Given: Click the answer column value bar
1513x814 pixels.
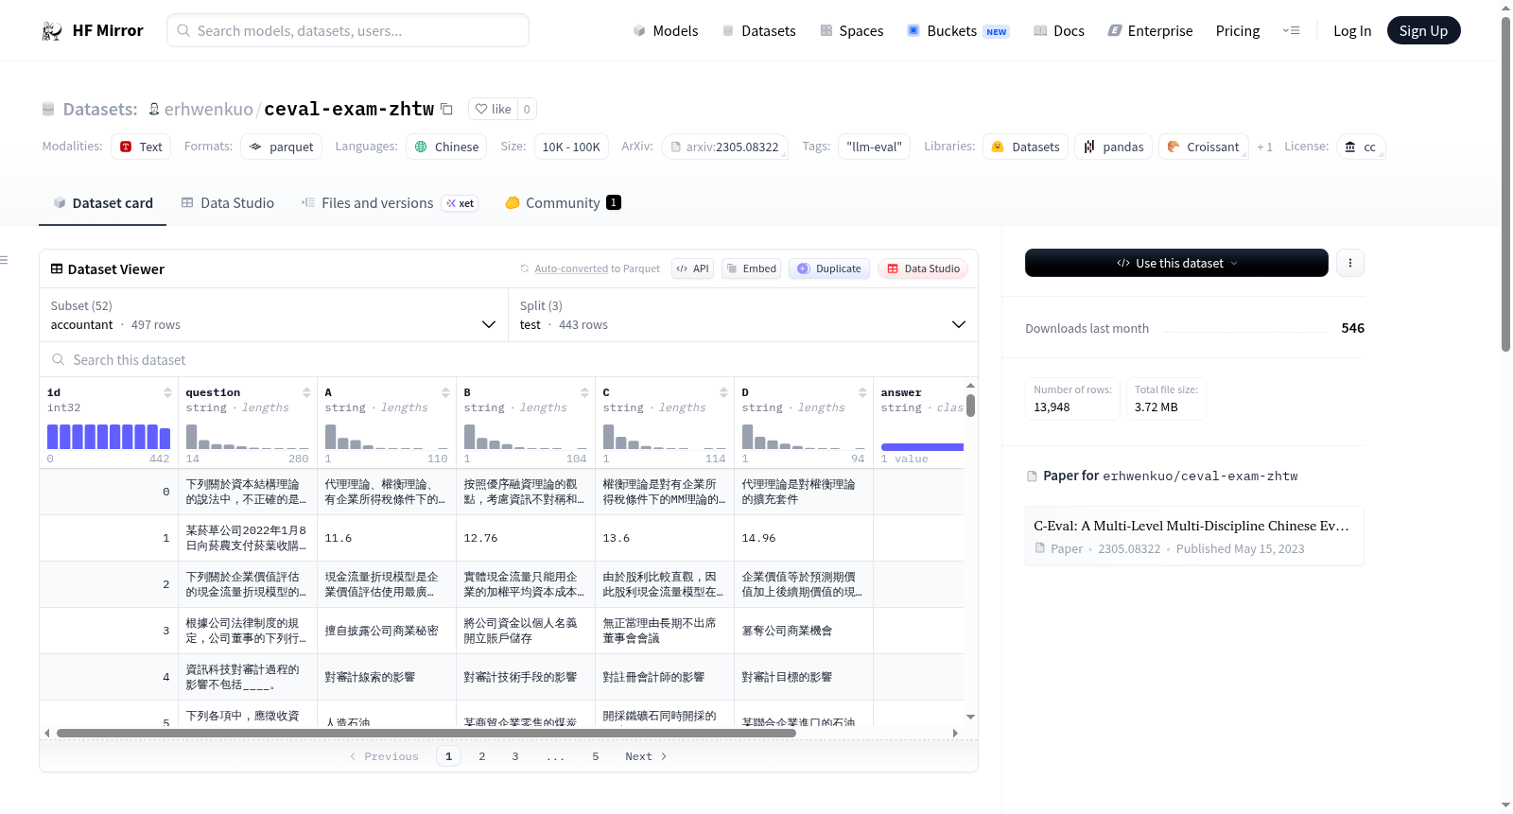Looking at the screenshot, I should pyautogui.click(x=922, y=447).
